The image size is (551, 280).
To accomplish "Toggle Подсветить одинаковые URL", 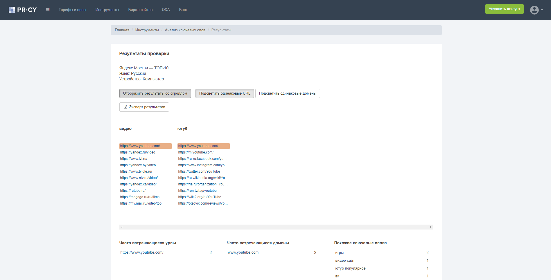I will click(225, 93).
